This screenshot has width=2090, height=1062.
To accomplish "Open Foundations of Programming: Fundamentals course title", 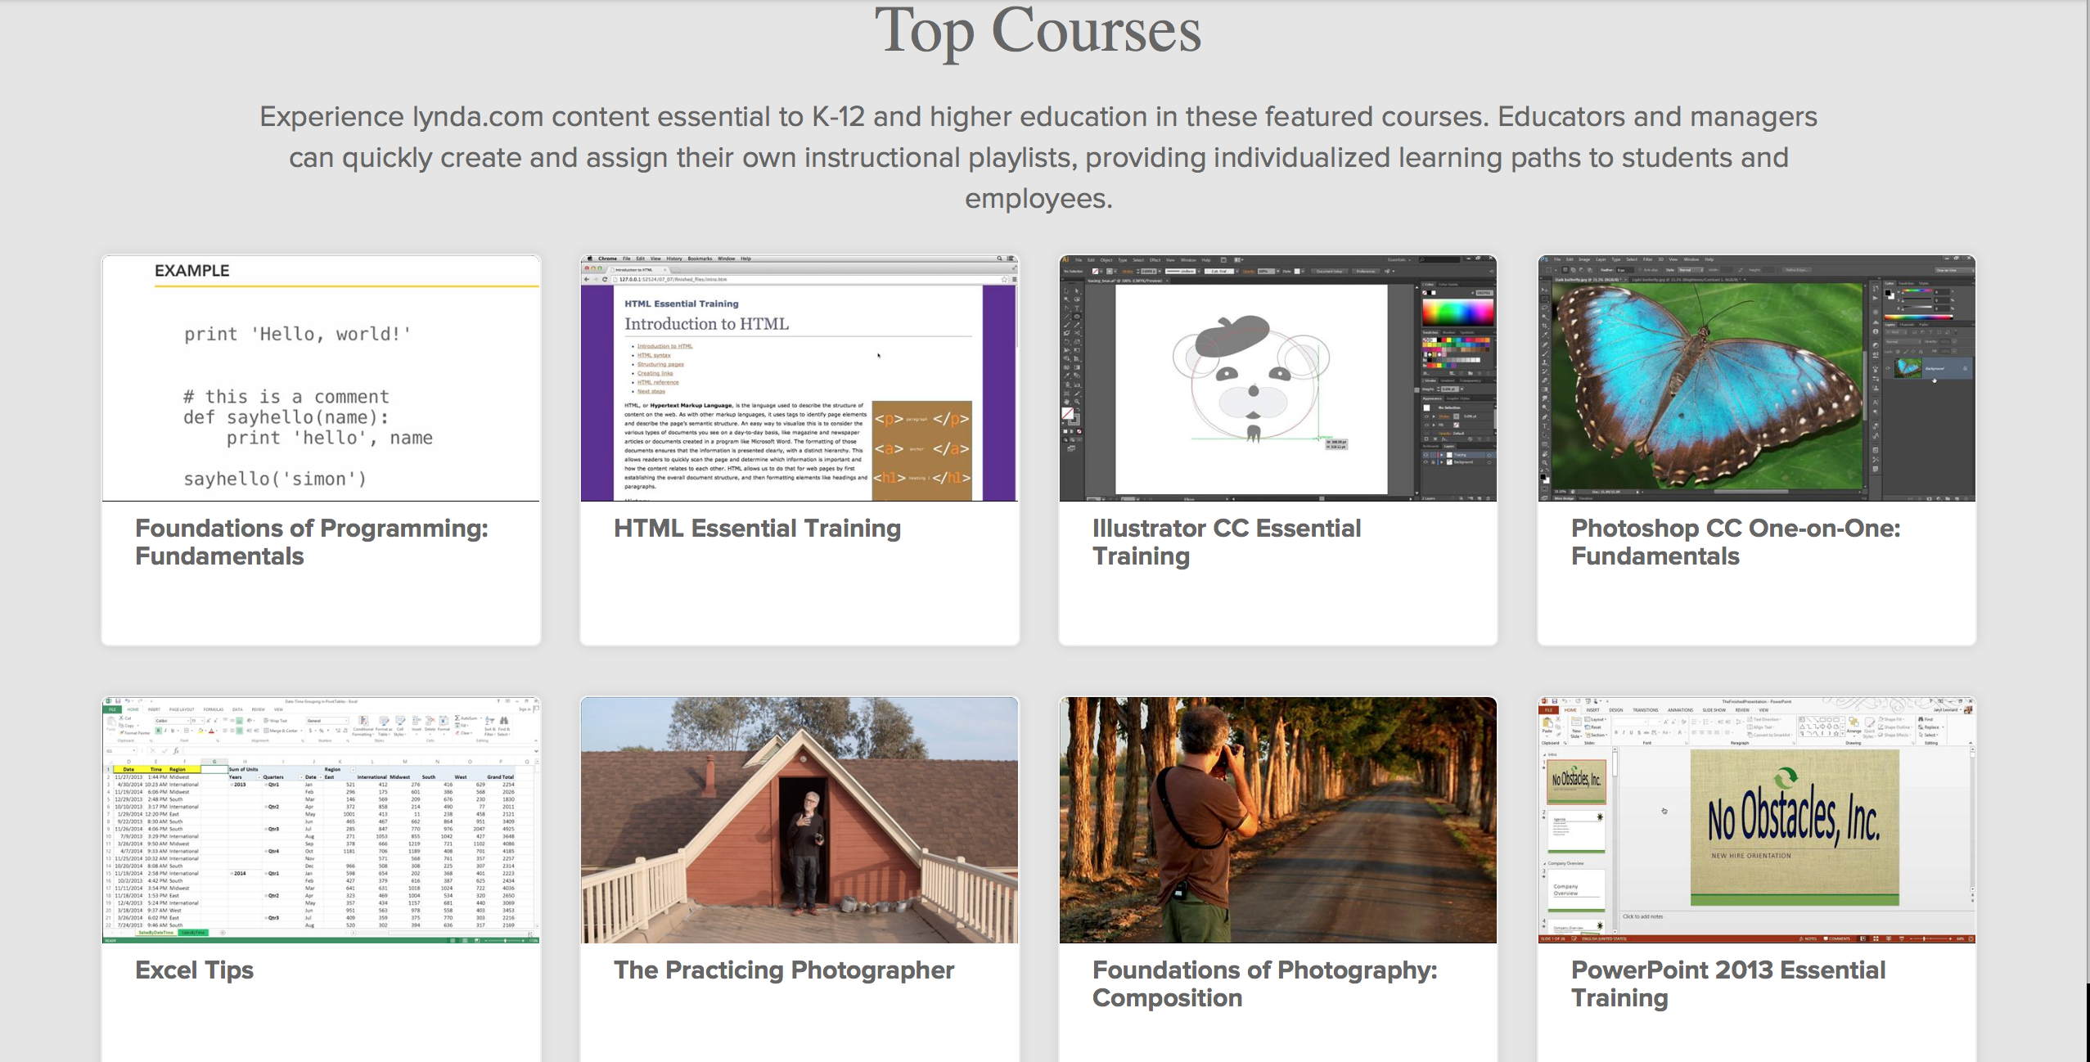I will pos(311,542).
